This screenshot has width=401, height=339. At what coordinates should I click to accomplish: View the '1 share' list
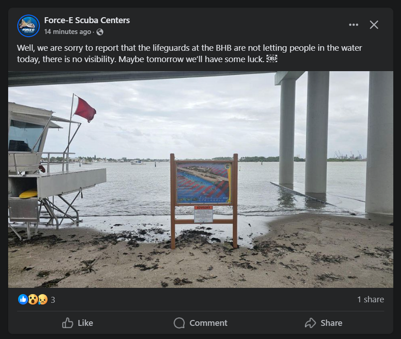pyautogui.click(x=370, y=299)
